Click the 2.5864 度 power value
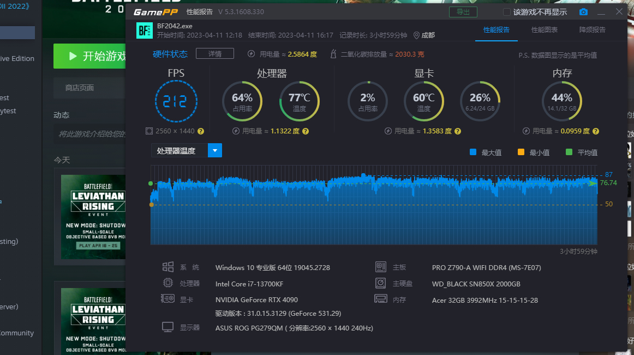Viewport: 634px width, 355px height. pyautogui.click(x=302, y=54)
